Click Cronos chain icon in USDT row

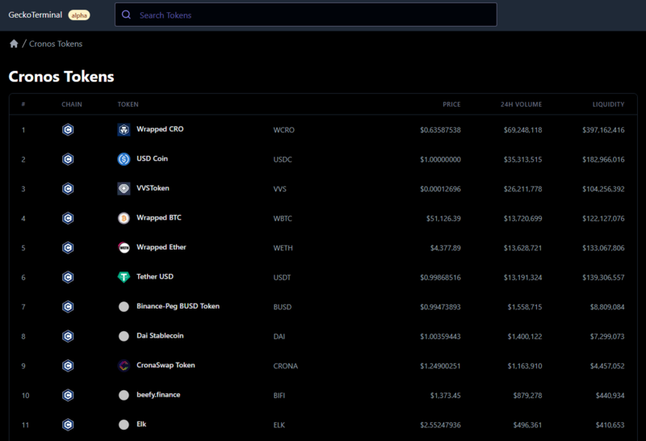pos(68,277)
